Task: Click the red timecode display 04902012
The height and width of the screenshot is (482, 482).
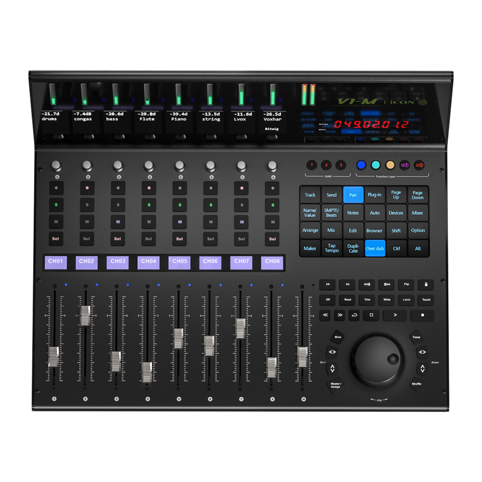Action: pos(371,125)
